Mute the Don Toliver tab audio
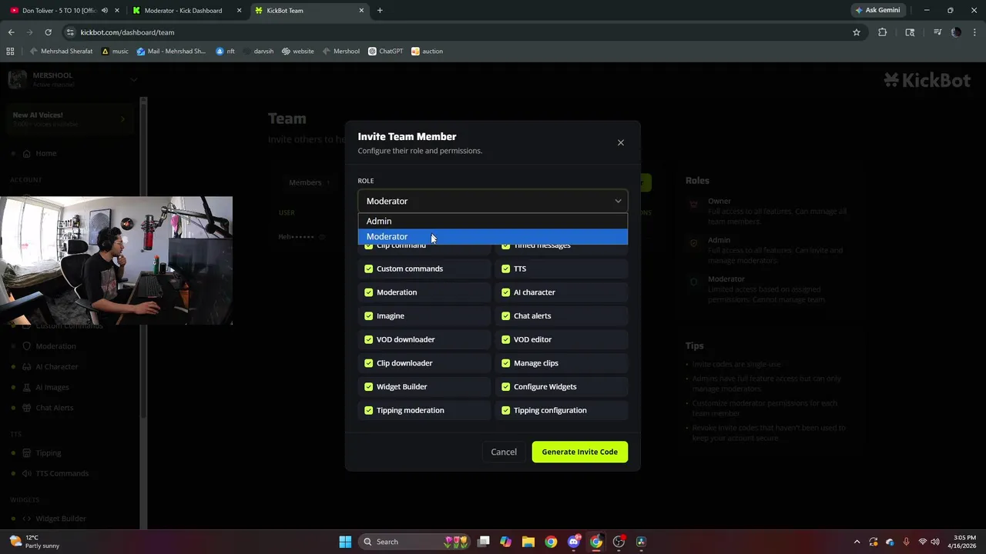Image resolution: width=986 pixels, height=554 pixels. [x=104, y=11]
